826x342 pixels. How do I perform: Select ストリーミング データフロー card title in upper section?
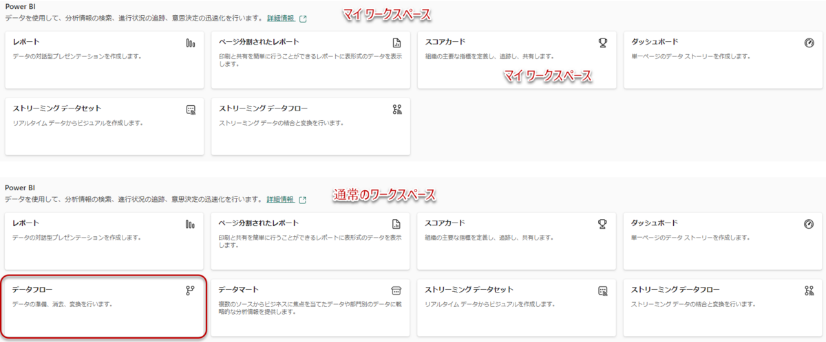pos(264,109)
